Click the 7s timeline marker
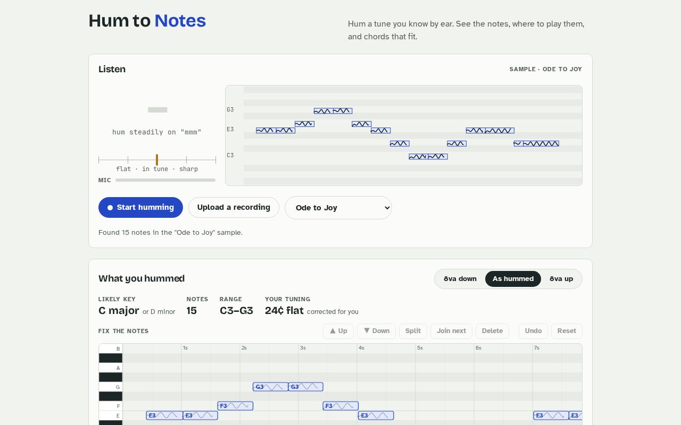 [537, 348]
